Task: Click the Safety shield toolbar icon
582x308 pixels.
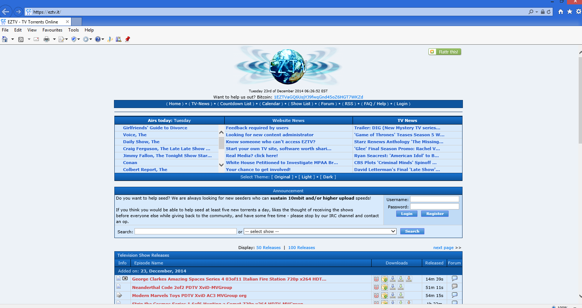Action: 74,39
